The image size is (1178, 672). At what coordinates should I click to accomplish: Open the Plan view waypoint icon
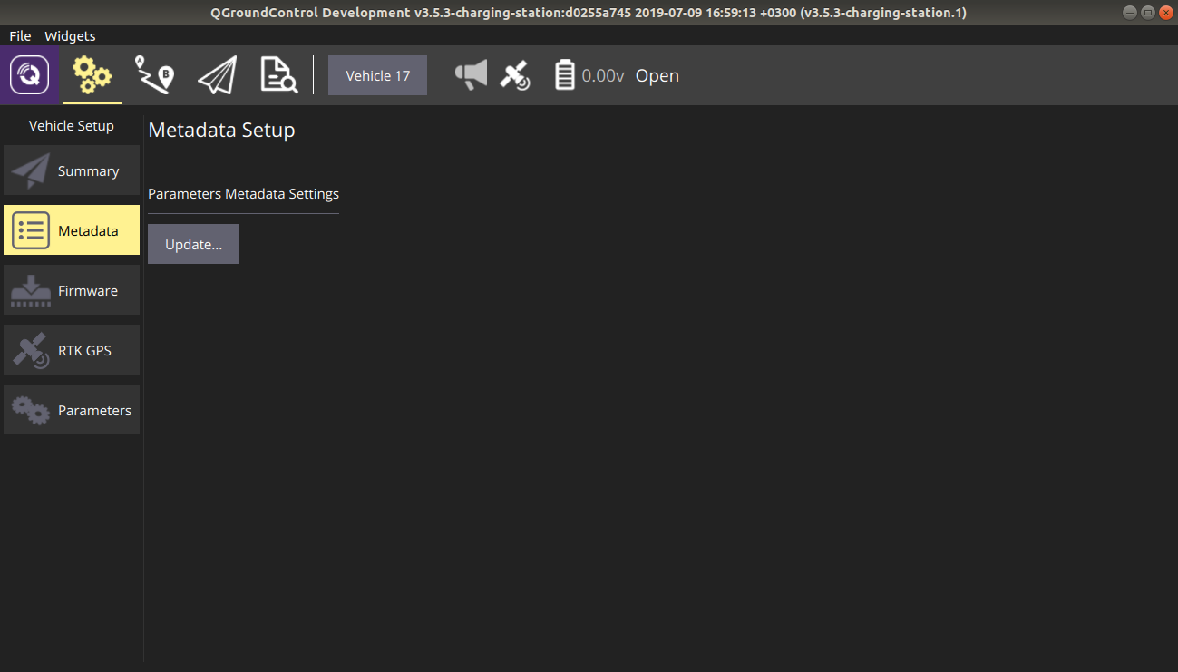click(x=154, y=75)
